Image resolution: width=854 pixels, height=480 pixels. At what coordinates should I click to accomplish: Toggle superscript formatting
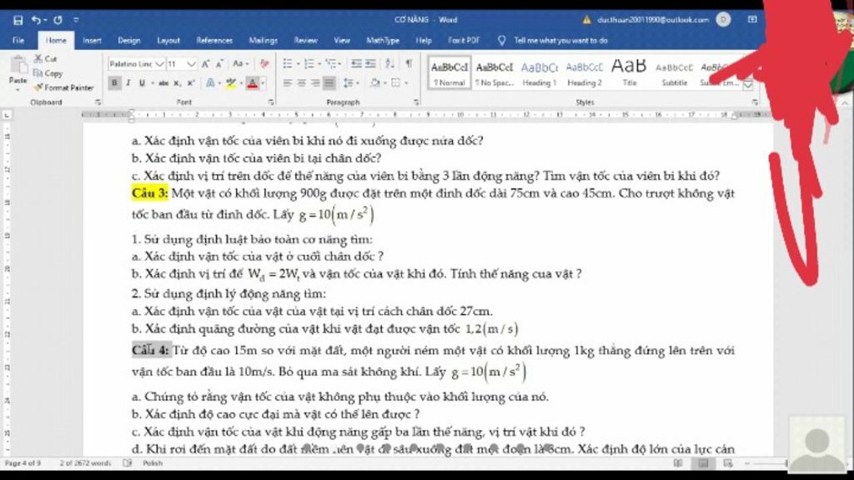click(191, 83)
